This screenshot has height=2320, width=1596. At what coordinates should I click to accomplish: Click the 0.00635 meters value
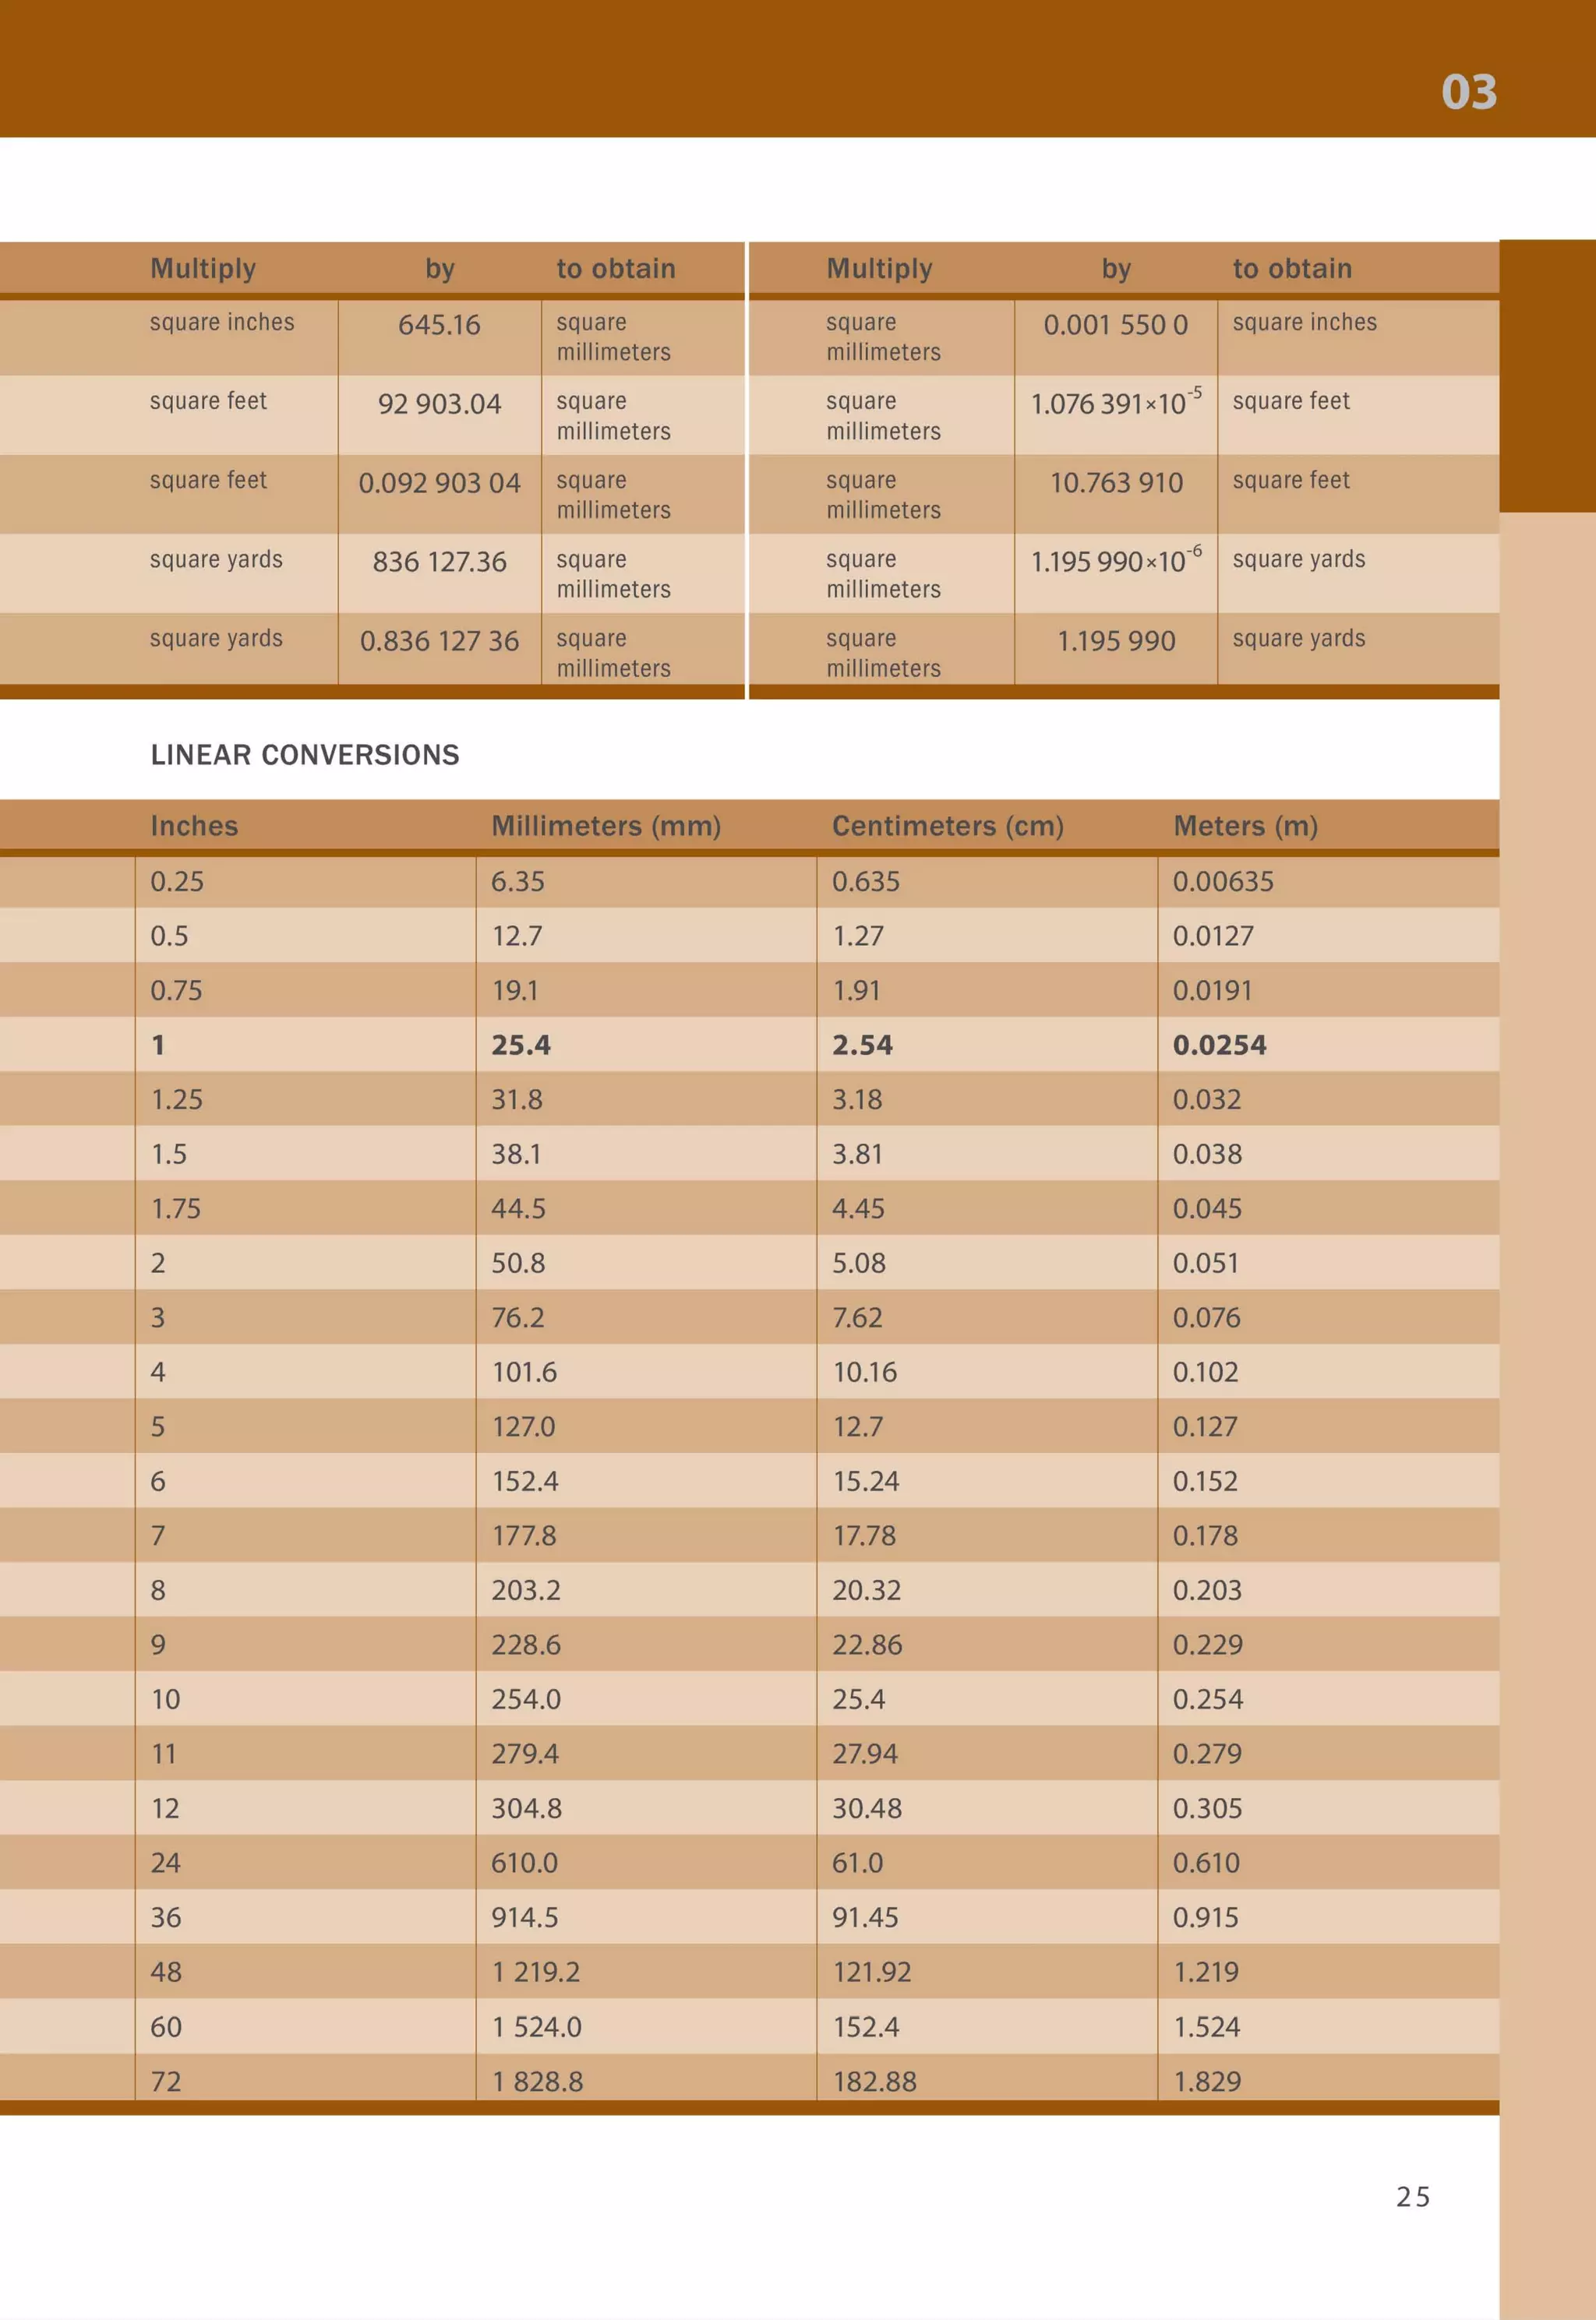pos(1222,882)
